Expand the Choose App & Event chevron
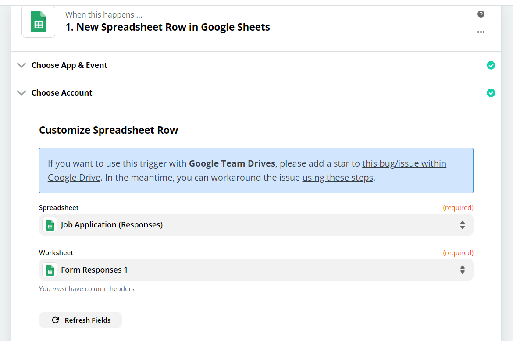The width and height of the screenshot is (513, 341). click(x=21, y=65)
